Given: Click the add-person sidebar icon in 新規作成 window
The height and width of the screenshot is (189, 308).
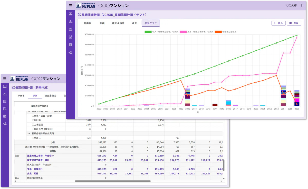Looking at the screenshot, I should click(5, 124).
